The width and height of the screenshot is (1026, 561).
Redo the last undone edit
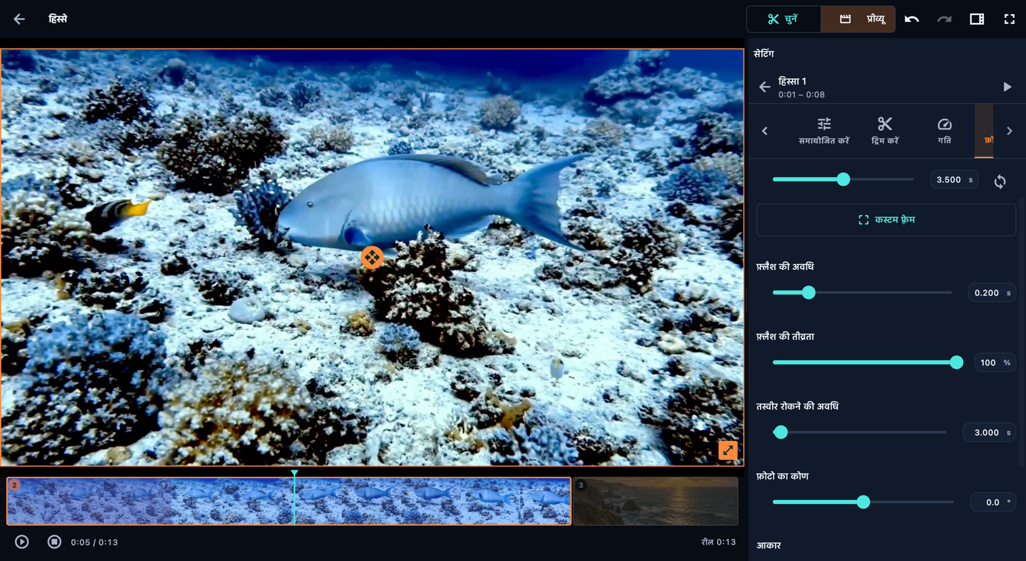click(945, 19)
